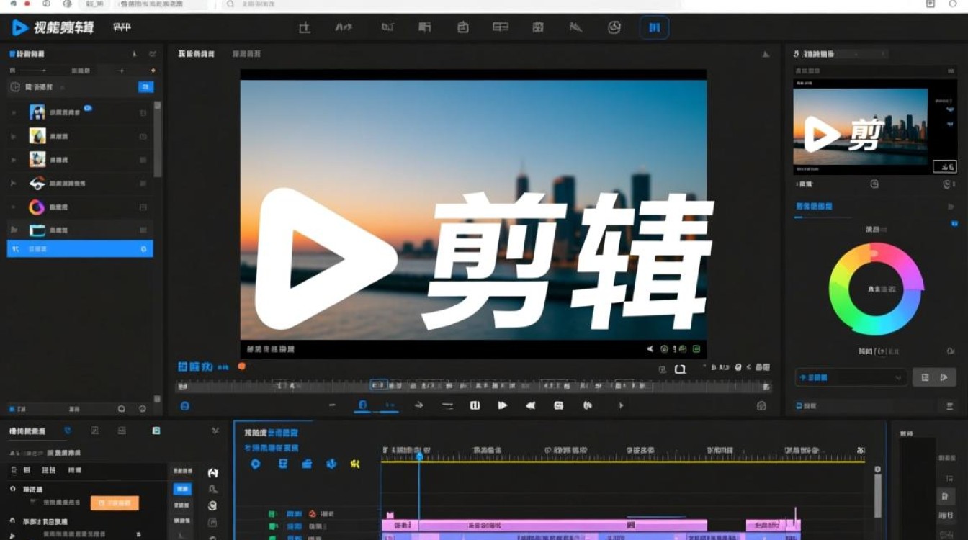Toggle the green track icon on first track
The image size is (968, 540).
272,514
